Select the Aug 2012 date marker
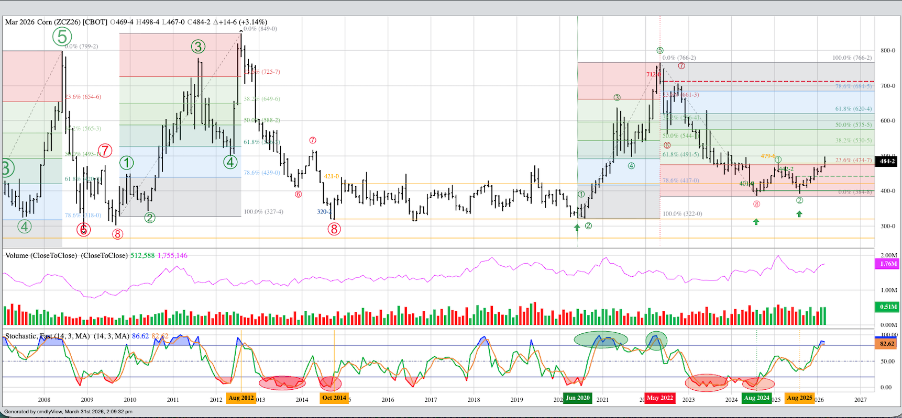 coord(241,398)
